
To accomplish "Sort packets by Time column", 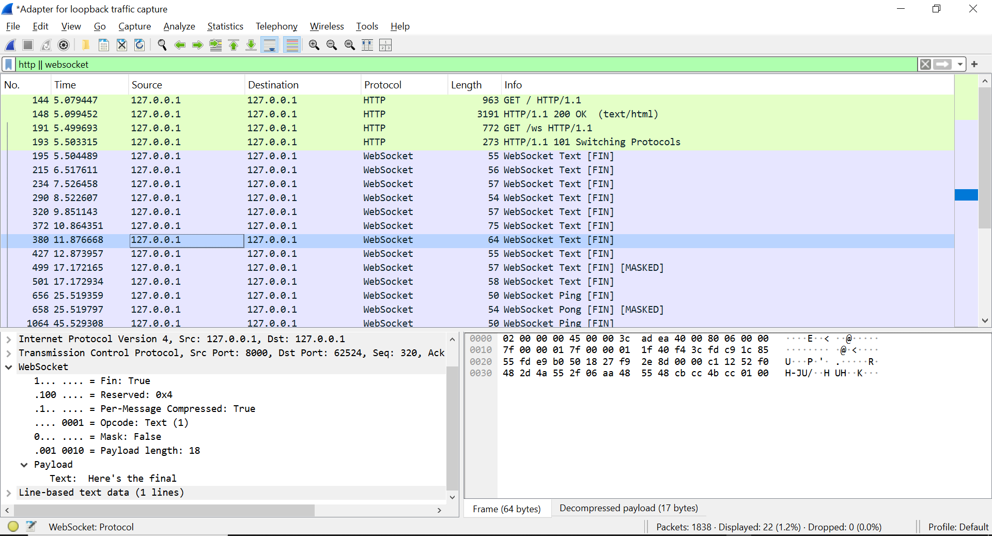I will [x=89, y=85].
